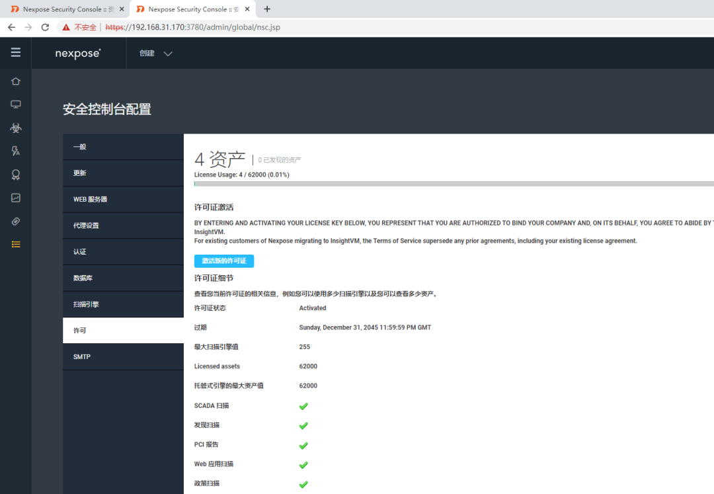The width and height of the screenshot is (714, 494).
Task: Click the Licensed assets value 62000
Action: (308, 366)
